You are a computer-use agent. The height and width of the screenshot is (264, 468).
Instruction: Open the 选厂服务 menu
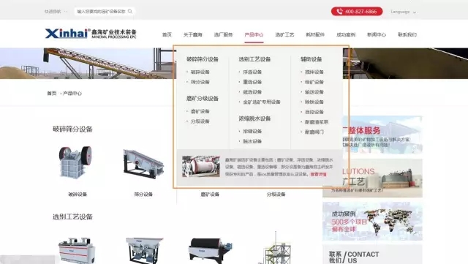(223, 34)
